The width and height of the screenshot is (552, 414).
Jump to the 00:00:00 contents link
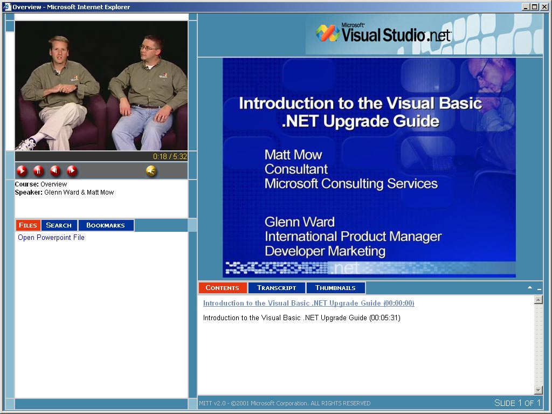click(x=309, y=303)
